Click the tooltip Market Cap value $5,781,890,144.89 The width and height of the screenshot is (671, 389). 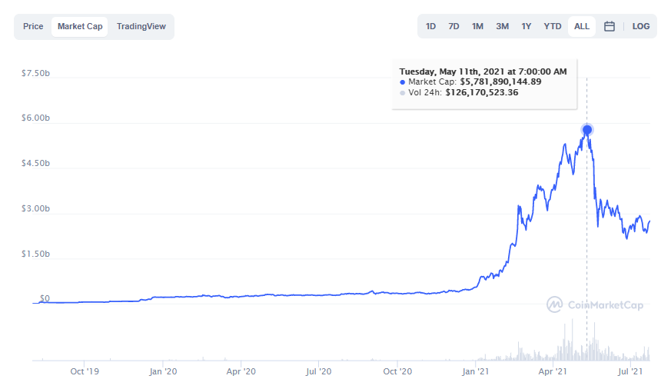tap(500, 81)
